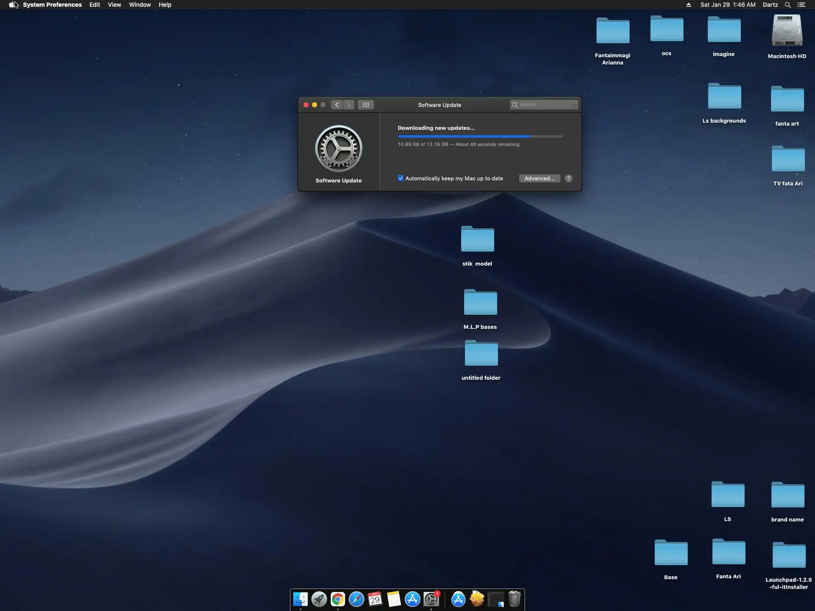This screenshot has height=611, width=815.
Task: Open the View menu
Action: tap(114, 5)
